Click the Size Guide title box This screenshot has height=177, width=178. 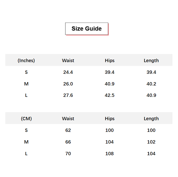click(87, 29)
